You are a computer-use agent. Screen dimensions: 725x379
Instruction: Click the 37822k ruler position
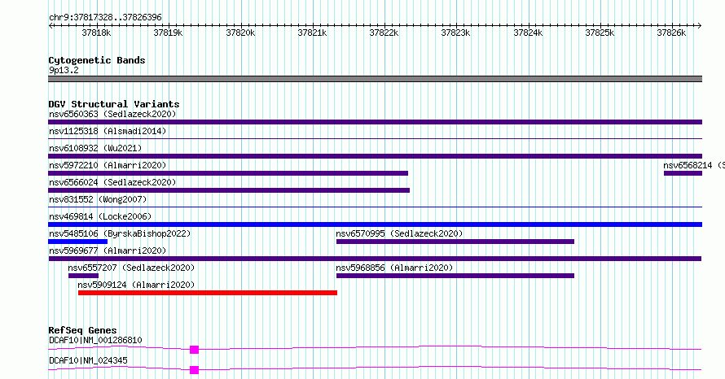coord(384,33)
